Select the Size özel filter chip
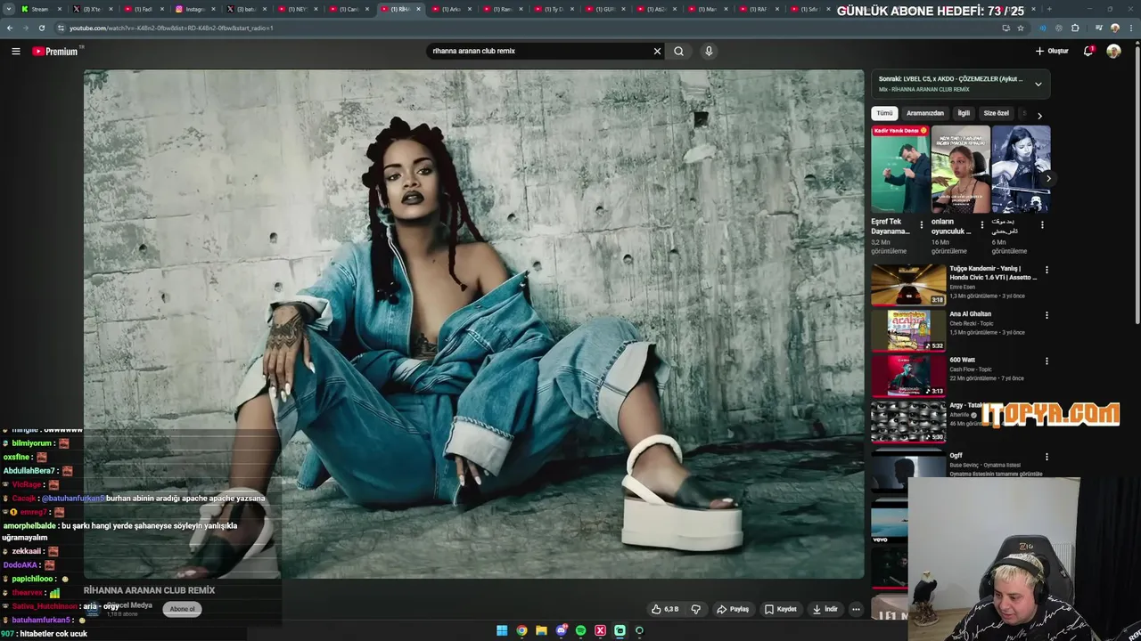Screen dimensions: 1141x641 pos(996,113)
